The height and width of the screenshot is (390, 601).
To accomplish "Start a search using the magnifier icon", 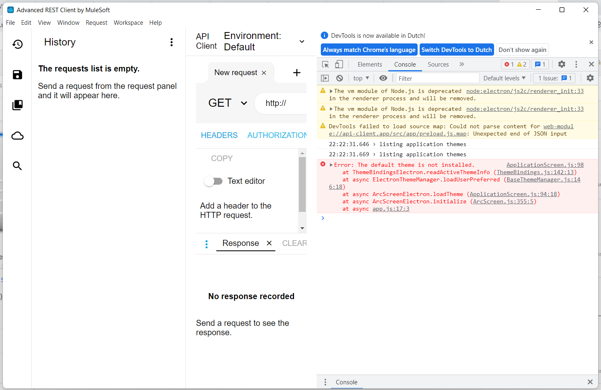I will click(x=17, y=166).
